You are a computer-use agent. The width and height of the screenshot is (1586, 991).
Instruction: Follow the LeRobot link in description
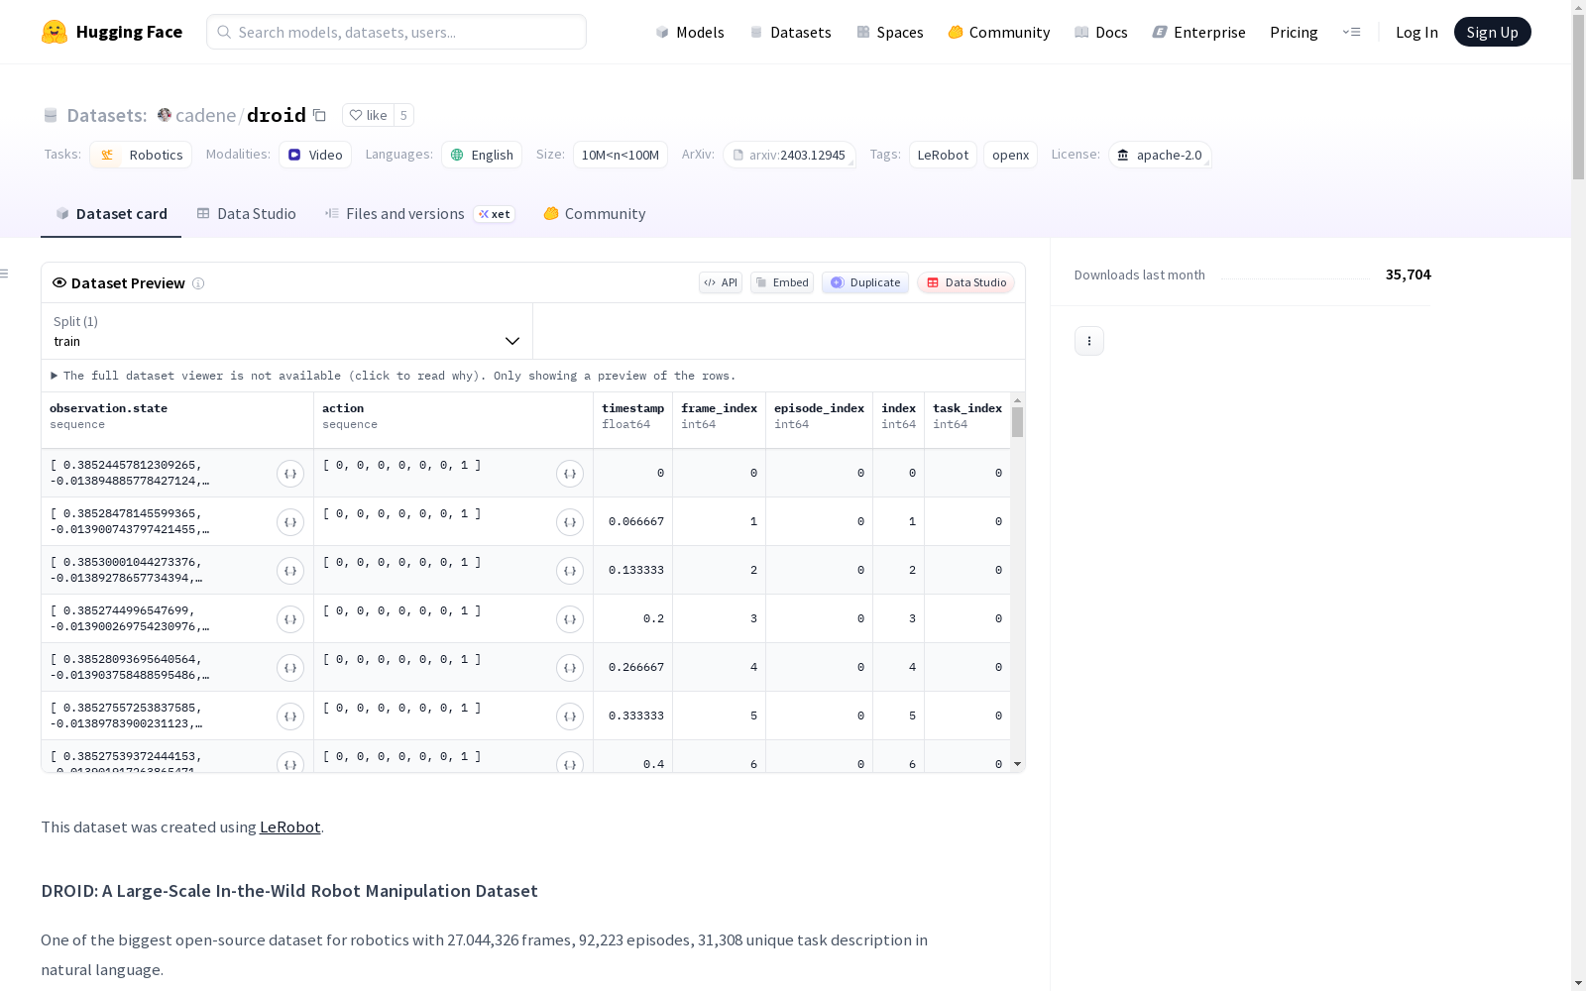(290, 826)
